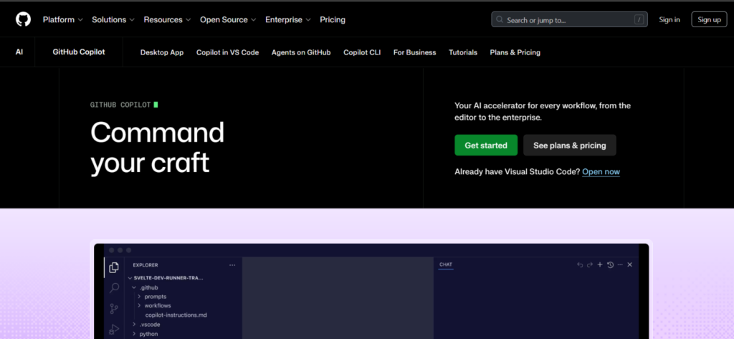Open Copilot in VS Code nav item
Screen dimensions: 734x339
[x=227, y=52]
